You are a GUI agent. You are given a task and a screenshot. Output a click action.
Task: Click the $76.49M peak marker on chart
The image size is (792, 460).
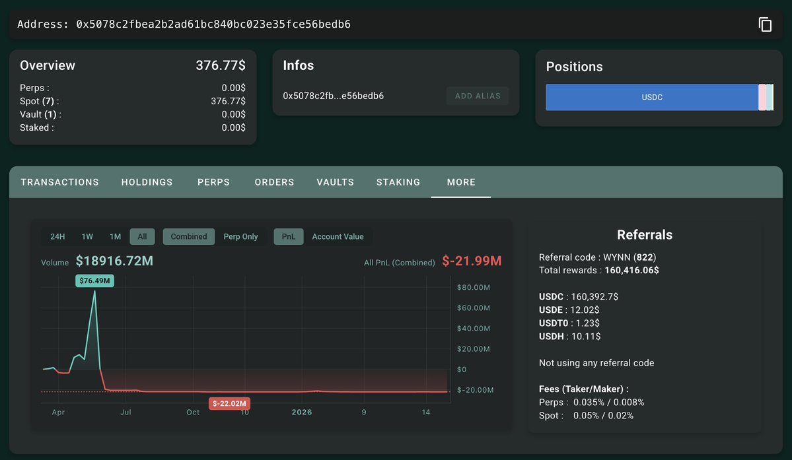coord(95,281)
